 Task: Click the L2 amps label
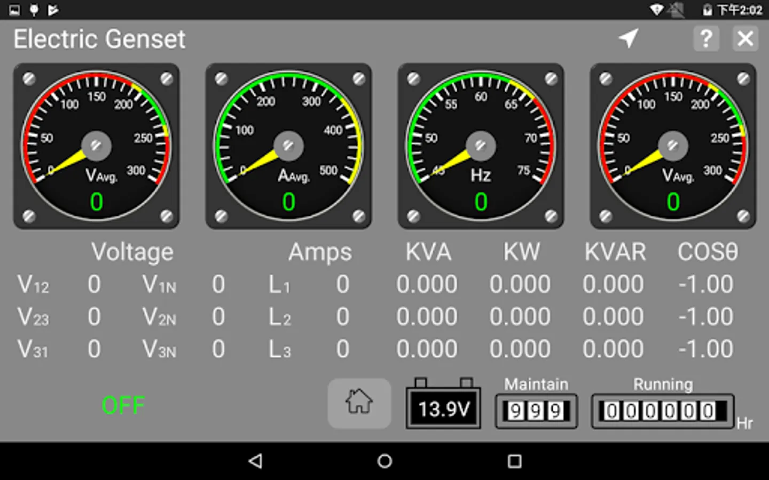(x=280, y=317)
